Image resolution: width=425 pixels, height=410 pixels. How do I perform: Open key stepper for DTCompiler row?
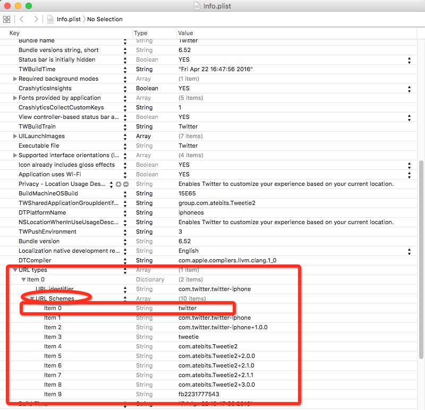125,261
